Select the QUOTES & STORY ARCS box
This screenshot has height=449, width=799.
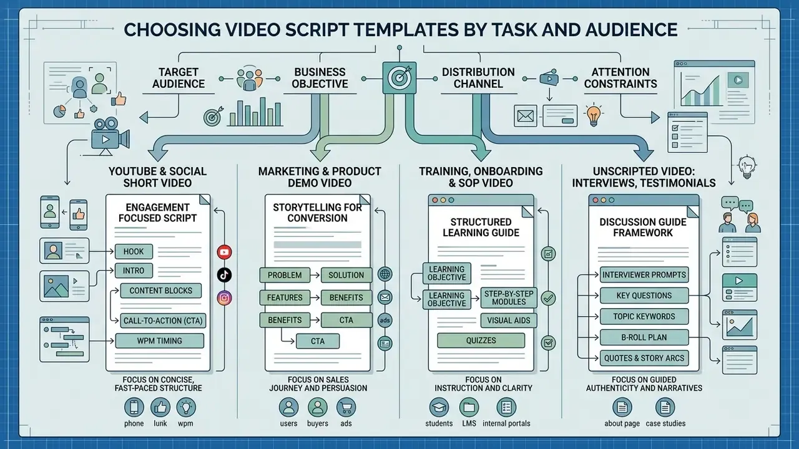[x=644, y=358]
